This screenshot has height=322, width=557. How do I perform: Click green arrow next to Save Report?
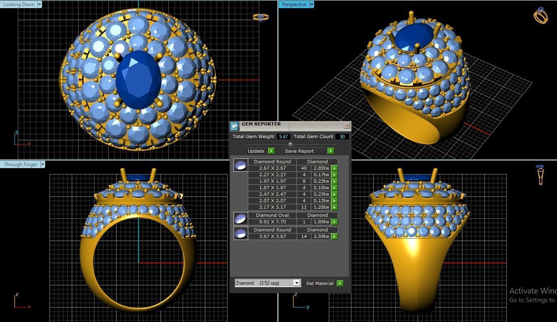point(331,151)
